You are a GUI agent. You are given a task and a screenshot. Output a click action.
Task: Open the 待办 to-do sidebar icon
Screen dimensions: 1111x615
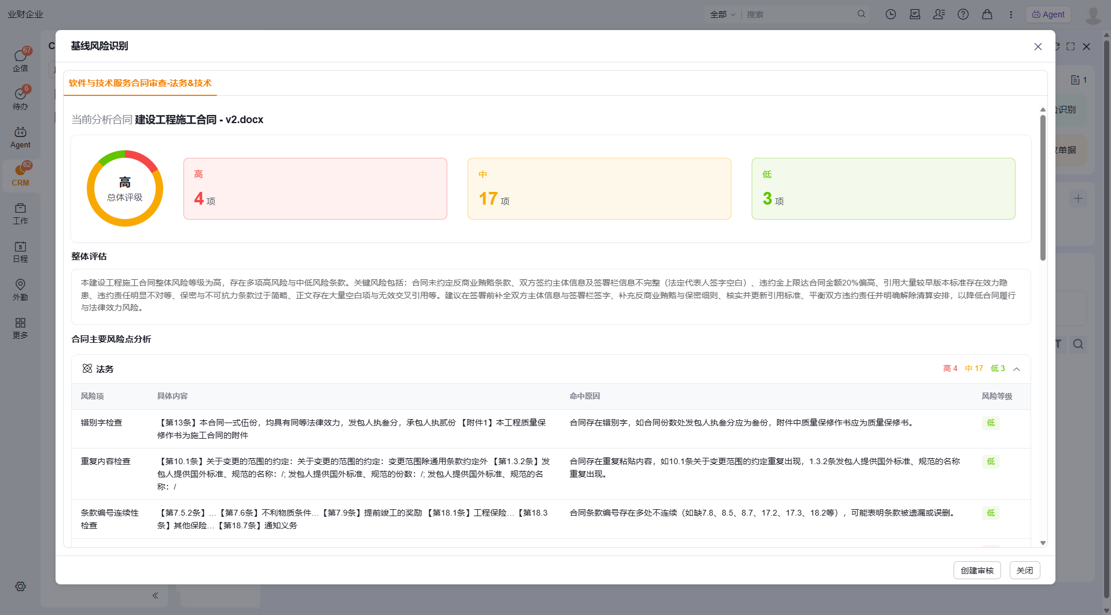20,98
